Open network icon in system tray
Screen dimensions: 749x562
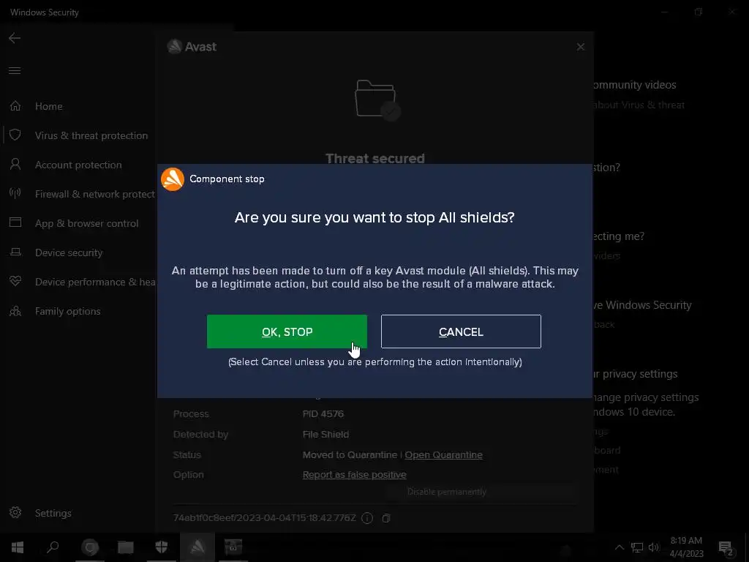coord(637,547)
